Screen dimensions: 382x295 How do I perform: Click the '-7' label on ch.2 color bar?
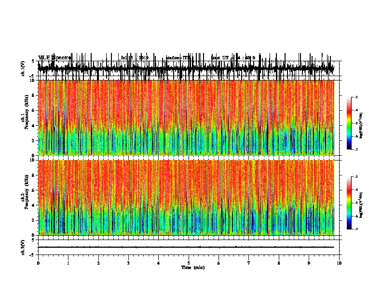[x=355, y=229]
